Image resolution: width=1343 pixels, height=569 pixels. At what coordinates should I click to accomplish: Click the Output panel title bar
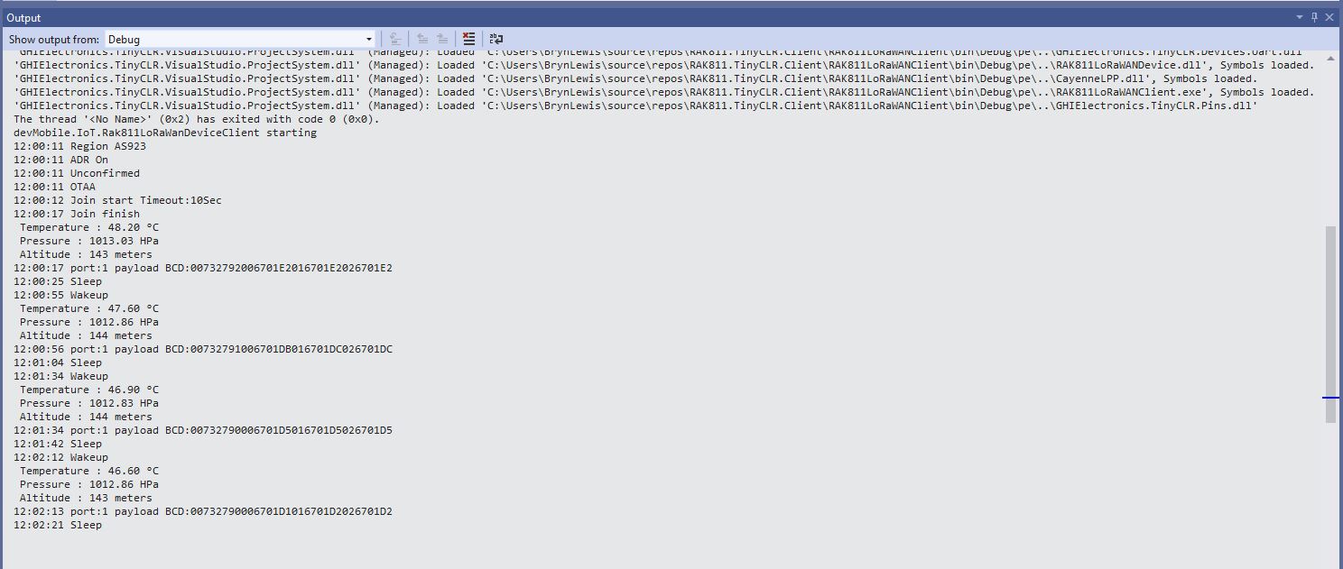tap(632, 17)
